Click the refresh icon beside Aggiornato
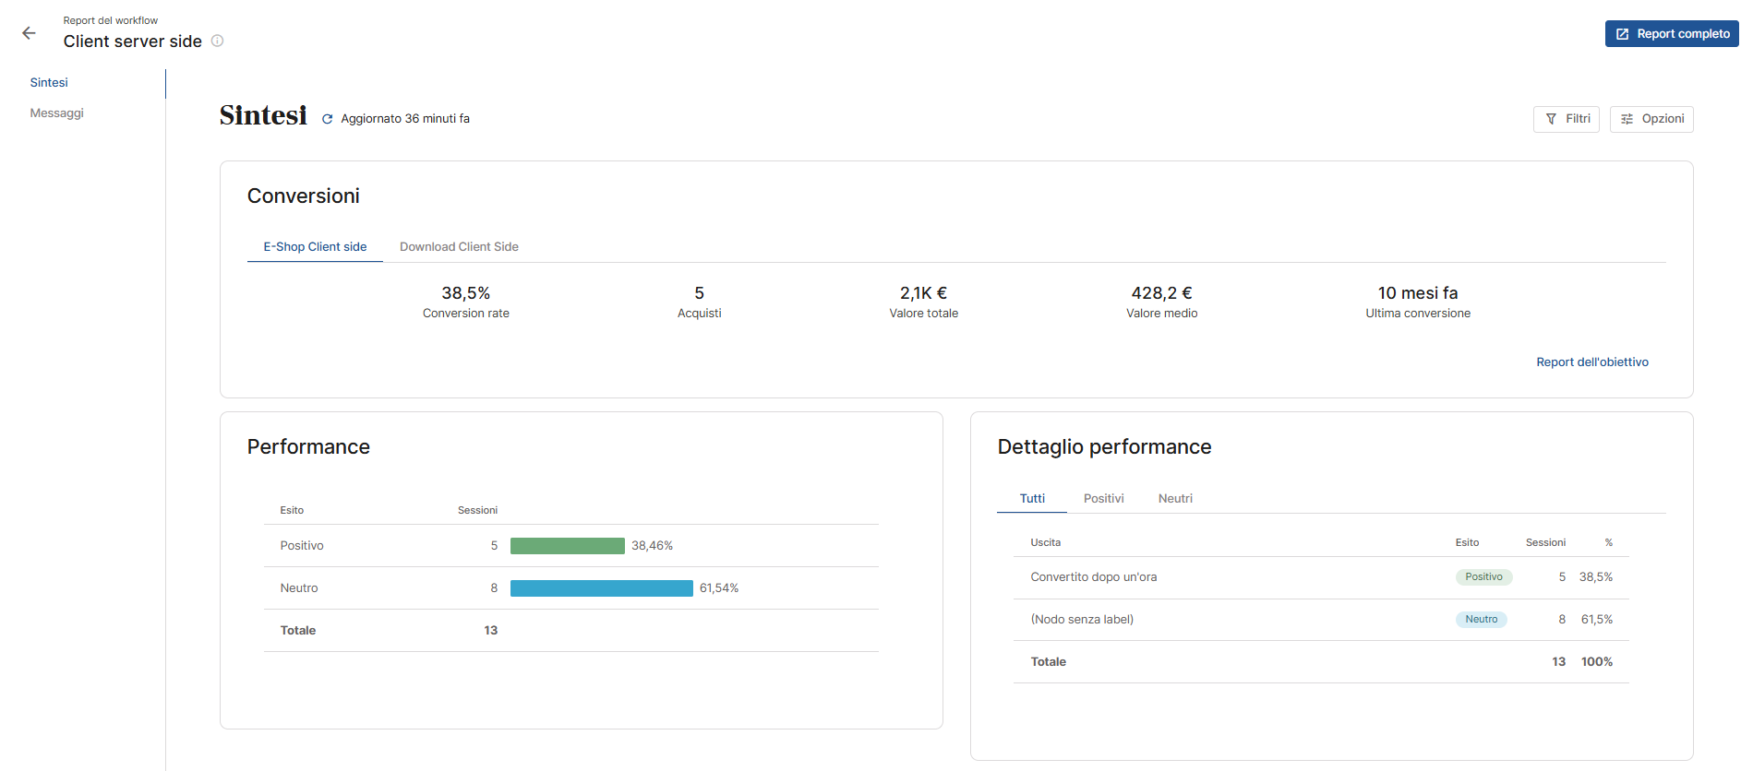This screenshot has height=771, width=1741. click(327, 119)
